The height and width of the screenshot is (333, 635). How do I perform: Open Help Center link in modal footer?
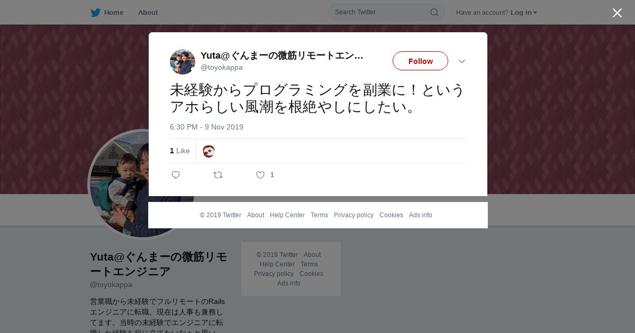pyautogui.click(x=287, y=215)
